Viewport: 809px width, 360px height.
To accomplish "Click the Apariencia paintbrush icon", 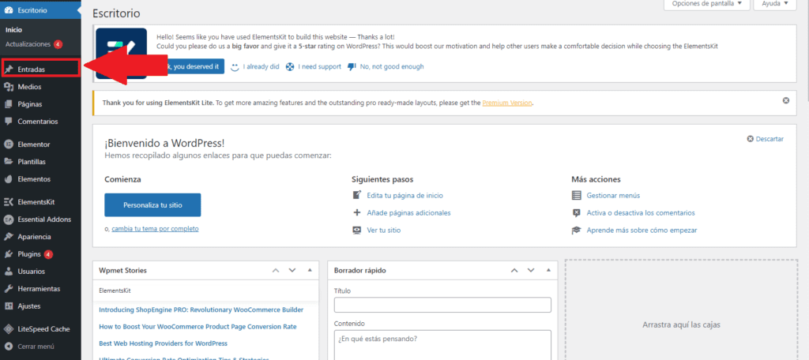I will pos(8,237).
